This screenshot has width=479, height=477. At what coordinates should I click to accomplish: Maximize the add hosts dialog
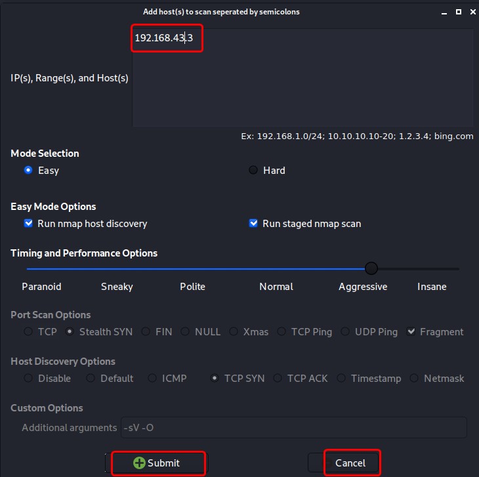[459, 12]
